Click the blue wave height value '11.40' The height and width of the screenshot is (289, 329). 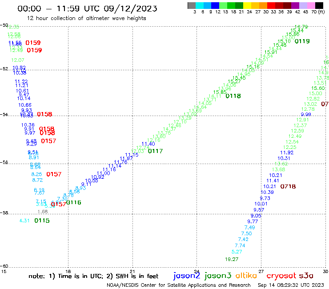148,144
